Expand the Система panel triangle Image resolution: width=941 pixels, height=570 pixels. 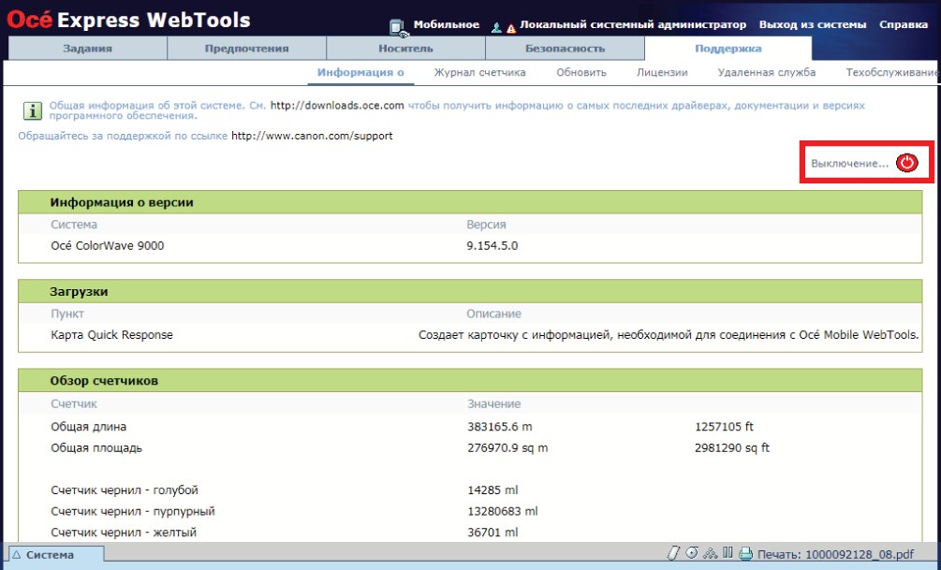[x=17, y=554]
